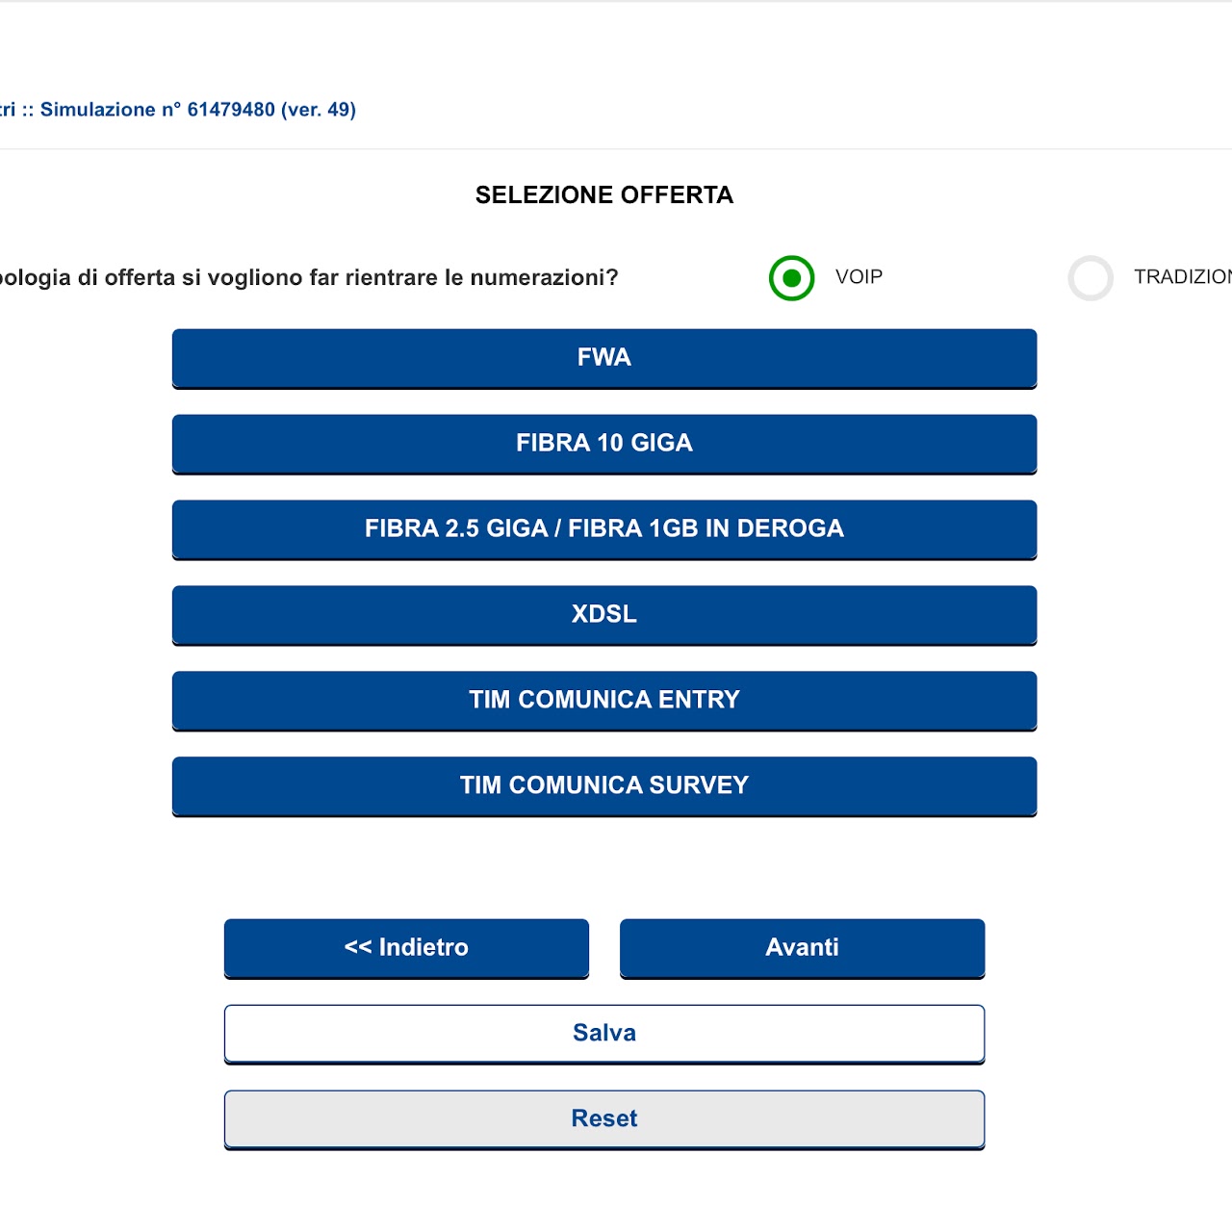Click the horizontal divider under the header
The image size is (1232, 1232).
(616, 149)
